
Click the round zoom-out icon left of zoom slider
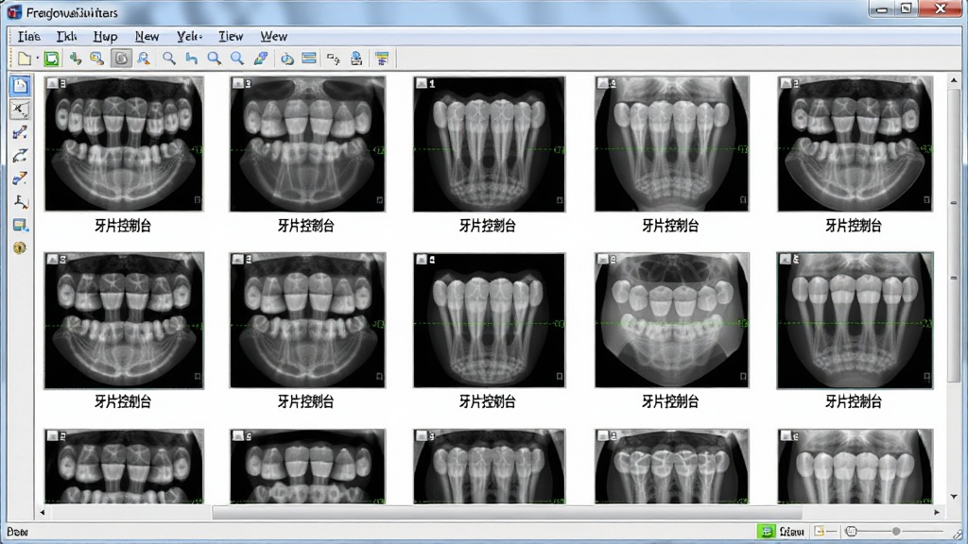coord(852,531)
